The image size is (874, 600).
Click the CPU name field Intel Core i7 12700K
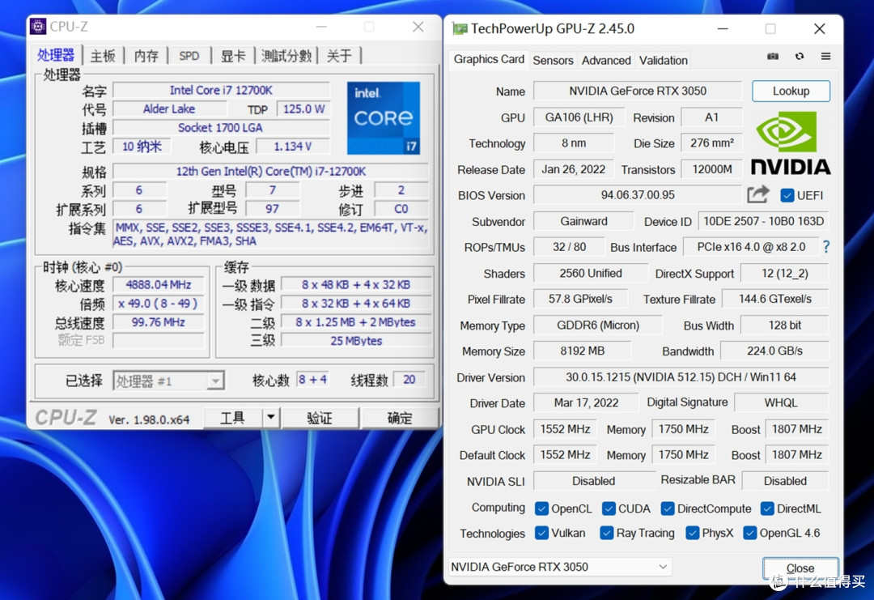pyautogui.click(x=221, y=91)
